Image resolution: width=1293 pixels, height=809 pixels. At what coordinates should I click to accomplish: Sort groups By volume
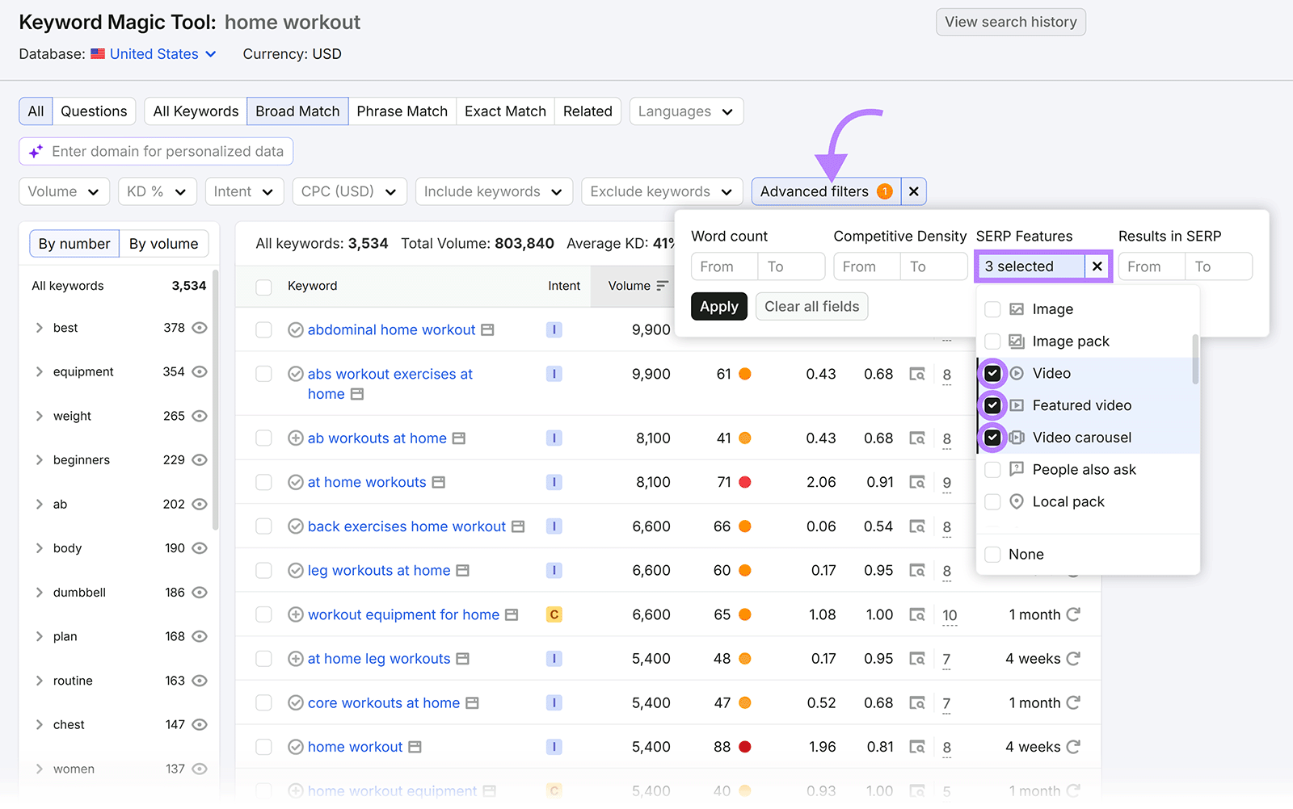click(x=163, y=244)
